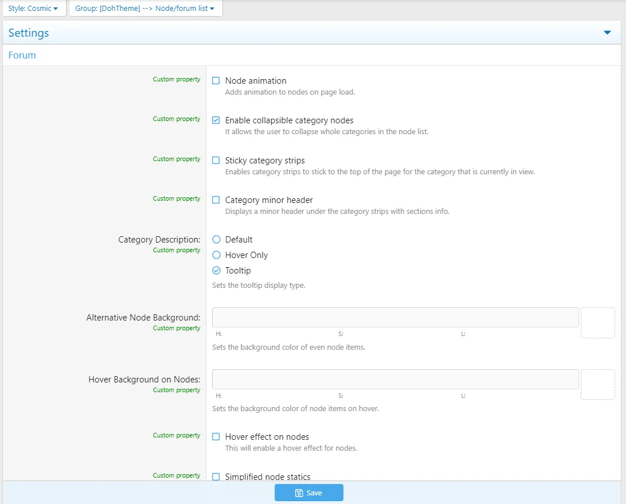
Task: Open the Group Node/forum list dropdown
Action: 145,9
